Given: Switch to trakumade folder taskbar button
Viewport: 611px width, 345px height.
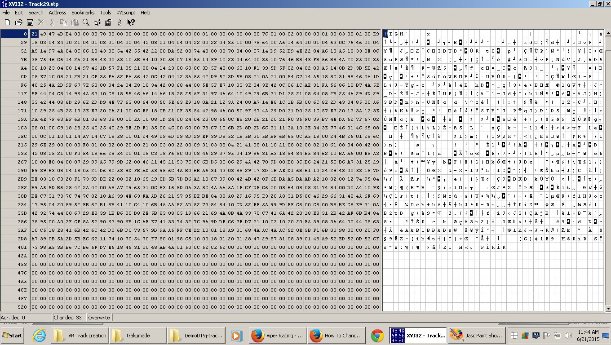Looking at the screenshot, I should [x=137, y=335].
